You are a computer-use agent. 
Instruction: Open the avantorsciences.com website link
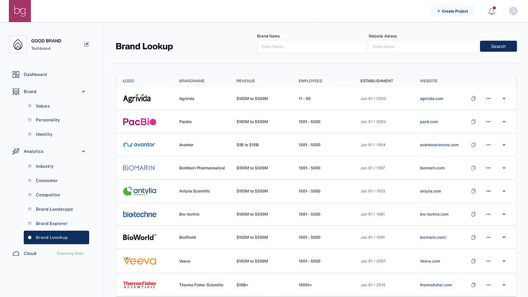[x=439, y=145]
